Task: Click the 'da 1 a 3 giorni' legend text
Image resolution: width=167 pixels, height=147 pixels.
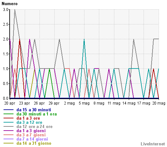Action: [x=31, y=131]
